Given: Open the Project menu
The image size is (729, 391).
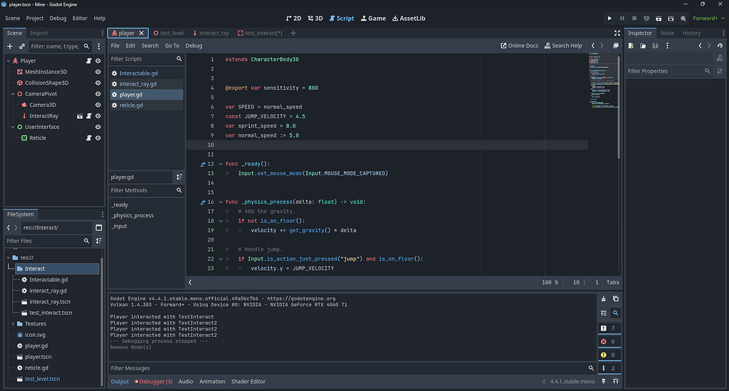Looking at the screenshot, I should coord(34,18).
